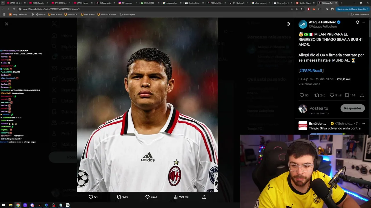Open tweet's three-dot more menu
The width and height of the screenshot is (371, 208).
coord(363,22)
